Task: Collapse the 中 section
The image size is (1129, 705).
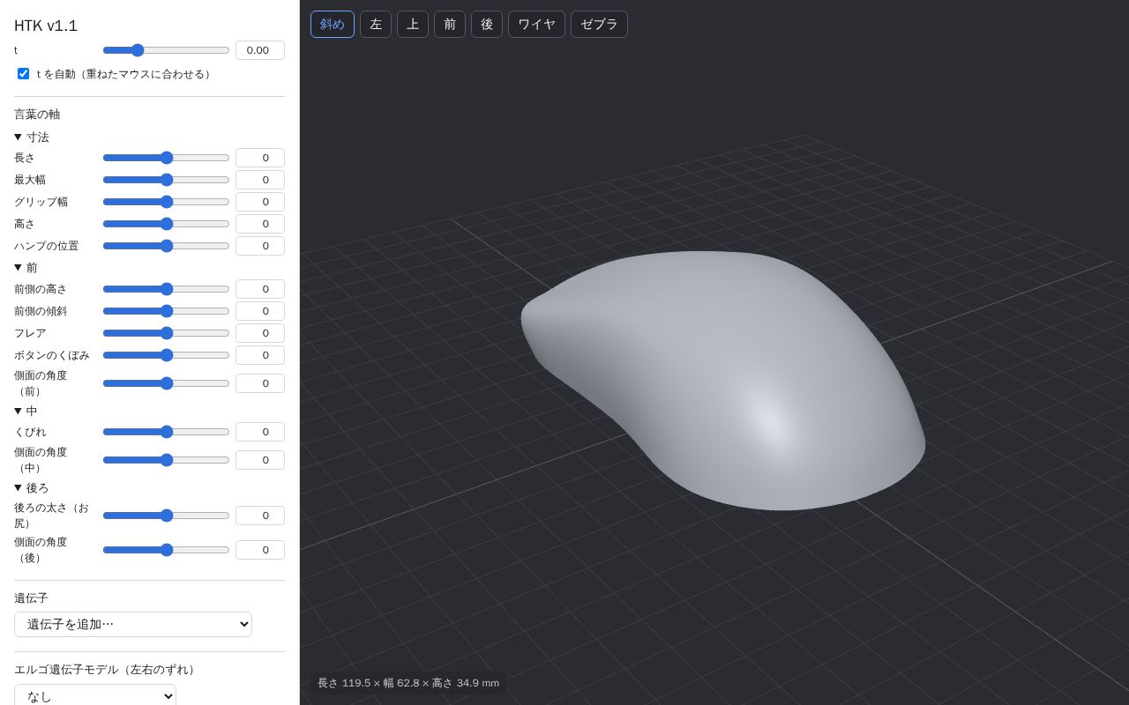Action: coord(26,412)
